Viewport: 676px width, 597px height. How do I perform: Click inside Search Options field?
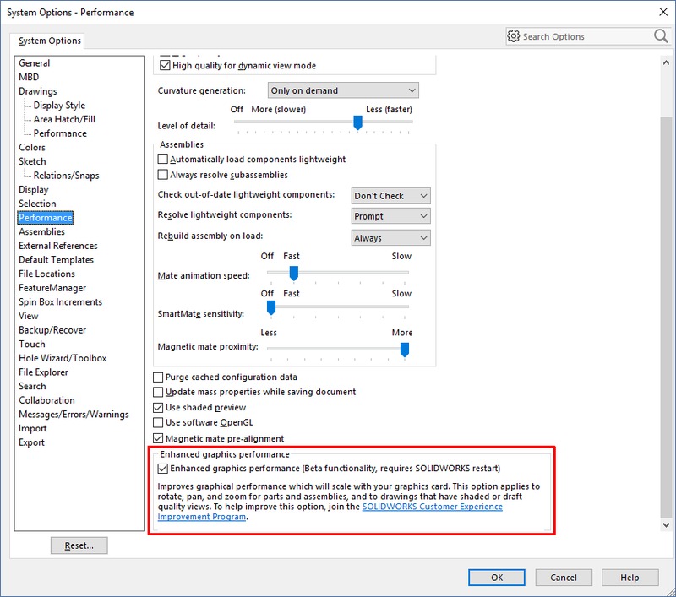(x=583, y=36)
